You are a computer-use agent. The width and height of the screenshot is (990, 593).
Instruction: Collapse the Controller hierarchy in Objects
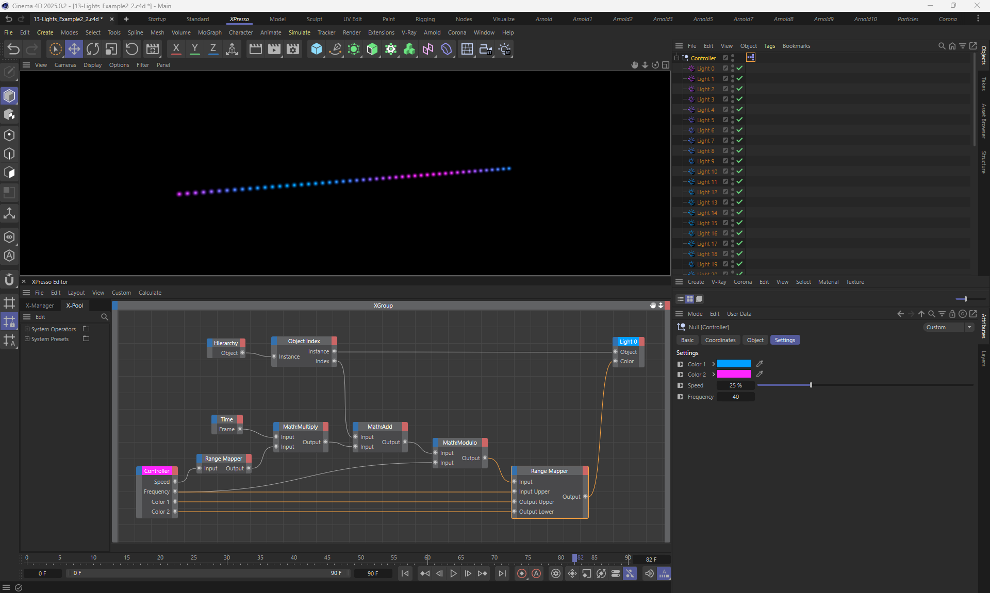tap(677, 58)
